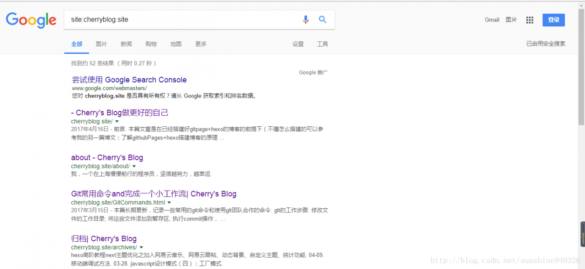The image size is (585, 269).
Task: Click the search box with site:cherryblog.site
Action: click(199, 20)
